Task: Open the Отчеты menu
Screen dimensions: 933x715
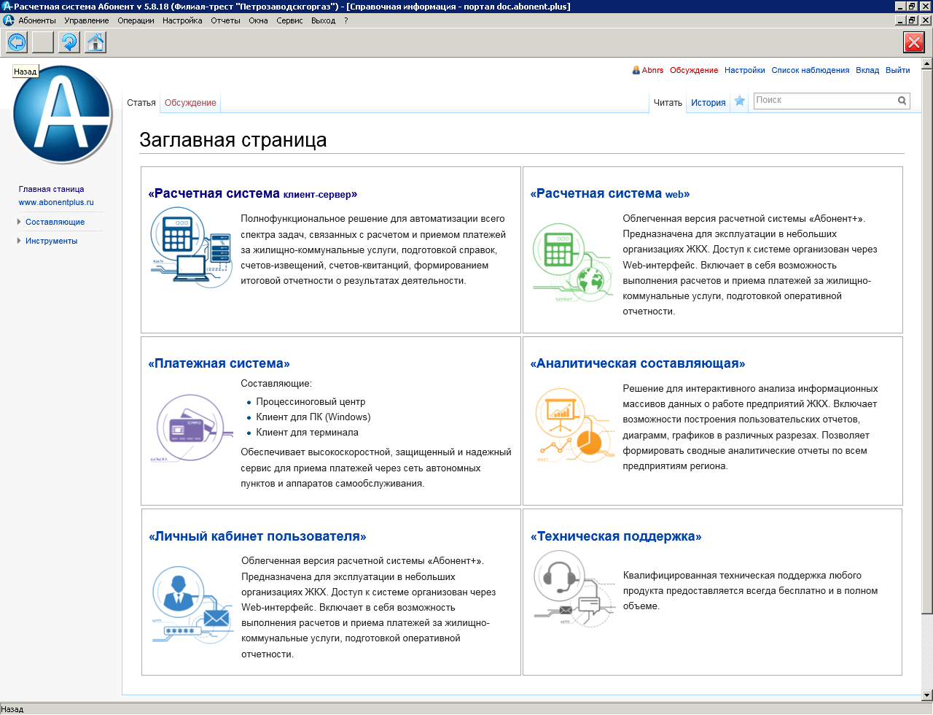Action: 225,20
